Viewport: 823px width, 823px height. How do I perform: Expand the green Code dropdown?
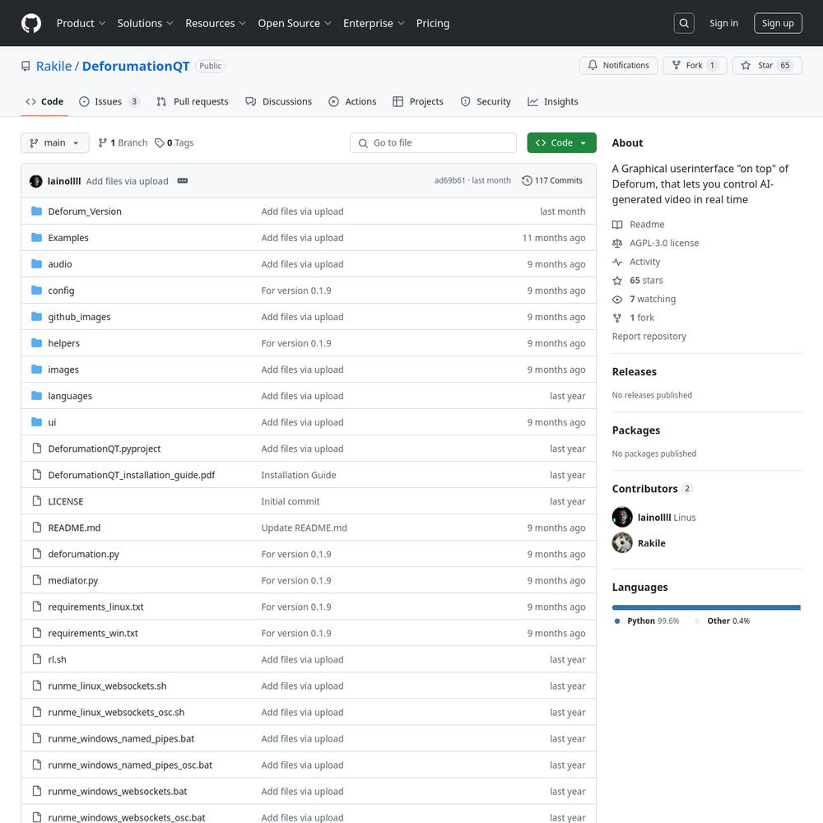pyautogui.click(x=561, y=142)
